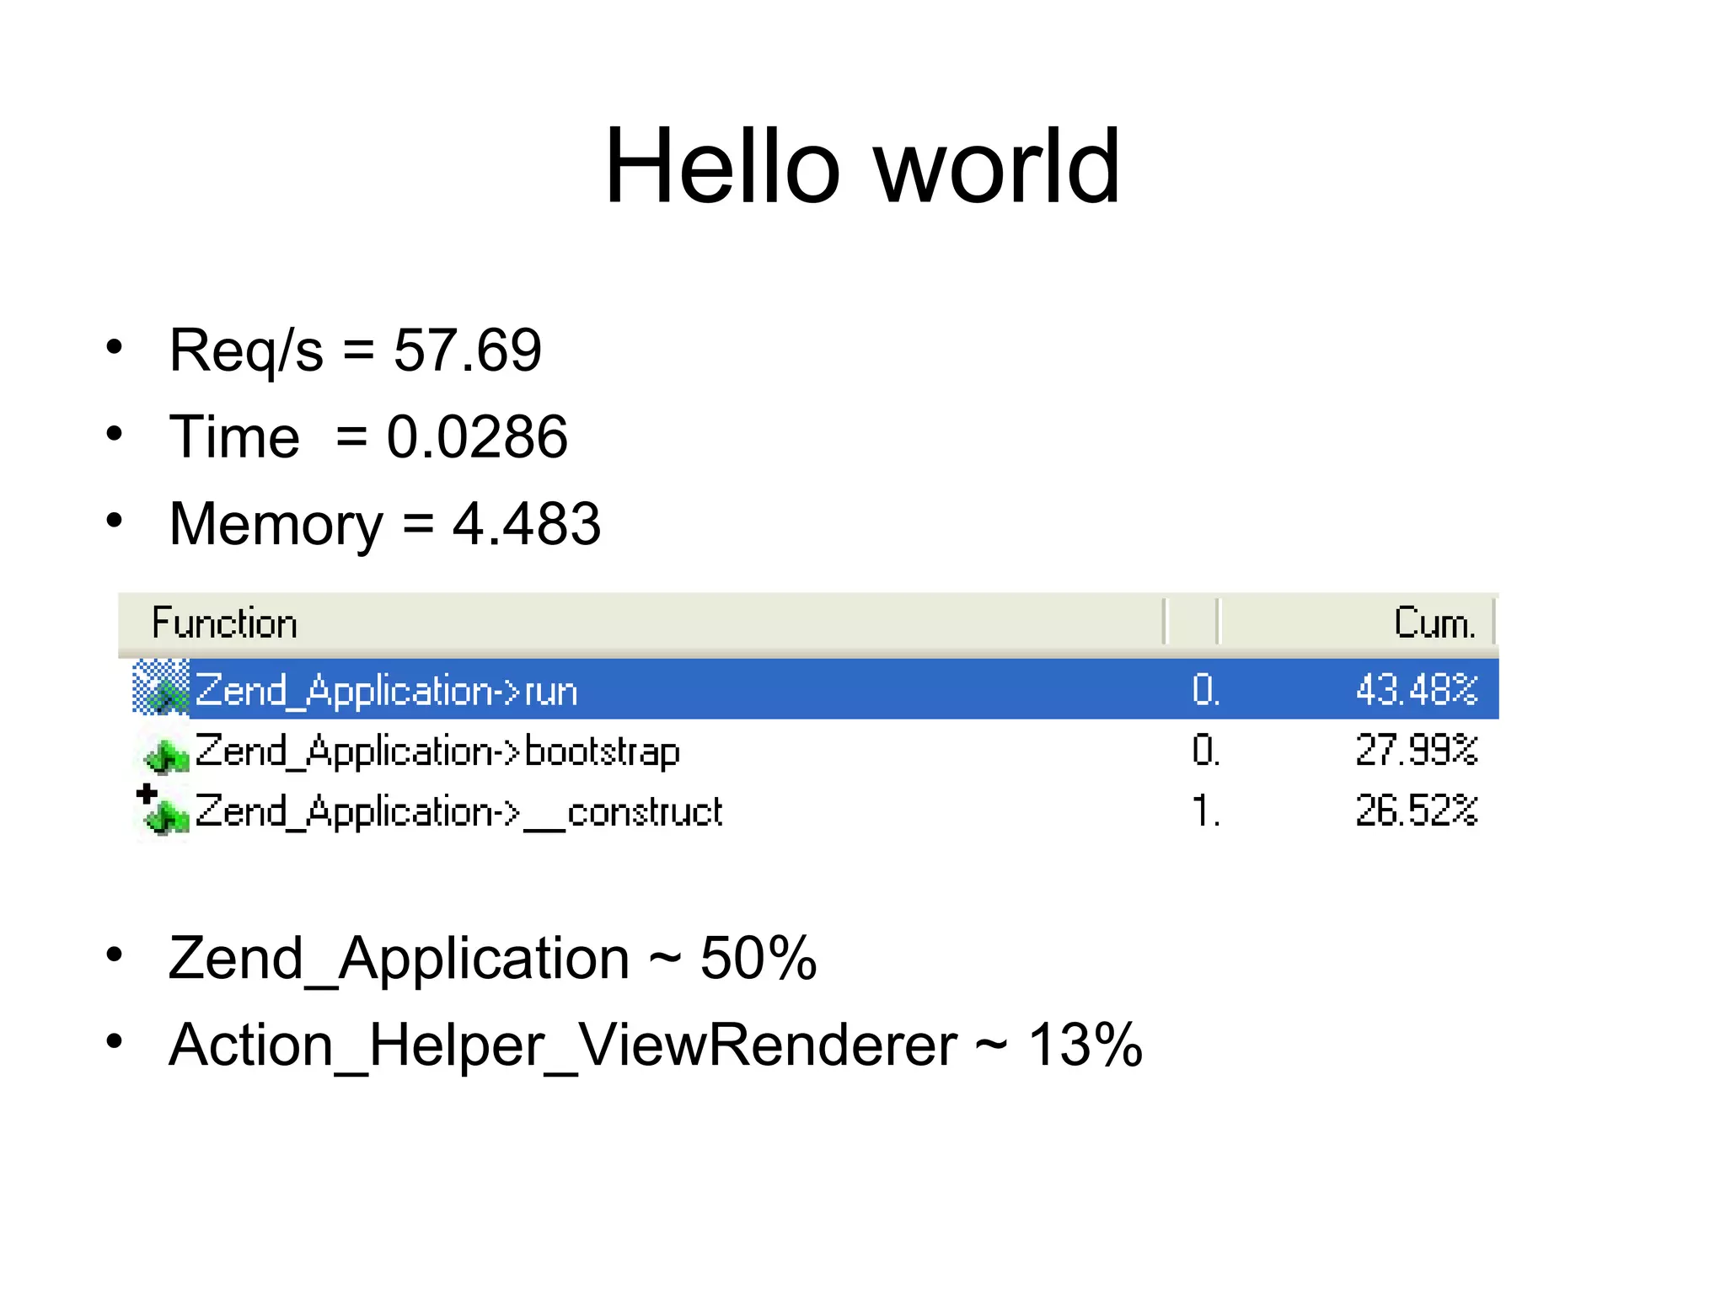Click the 26.52% cumulative value
Screen dimensions: 1726x1294
point(1416,811)
